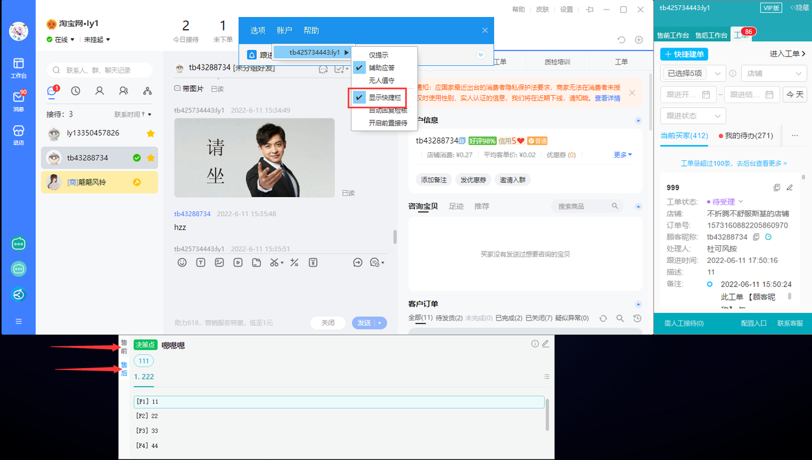
Task: Click the 进入工单 link
Action: click(788, 54)
